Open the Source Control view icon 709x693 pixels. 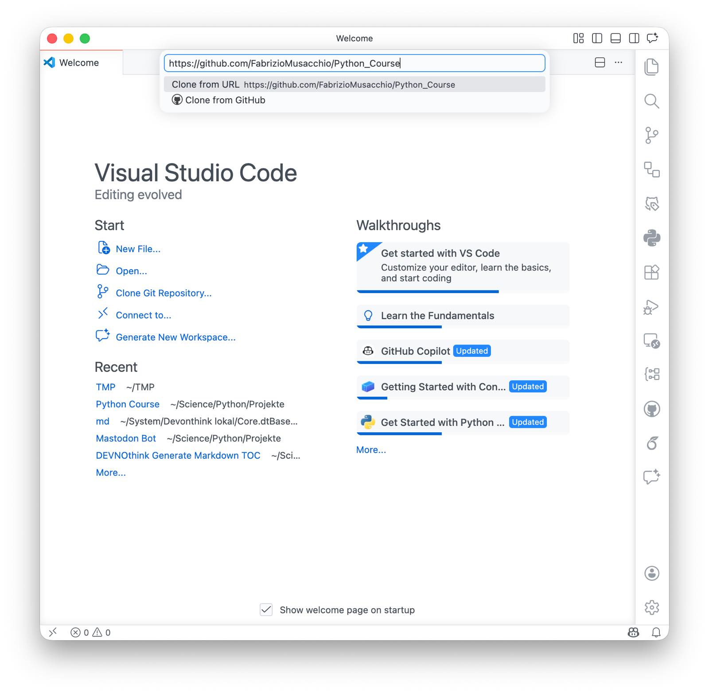651,135
